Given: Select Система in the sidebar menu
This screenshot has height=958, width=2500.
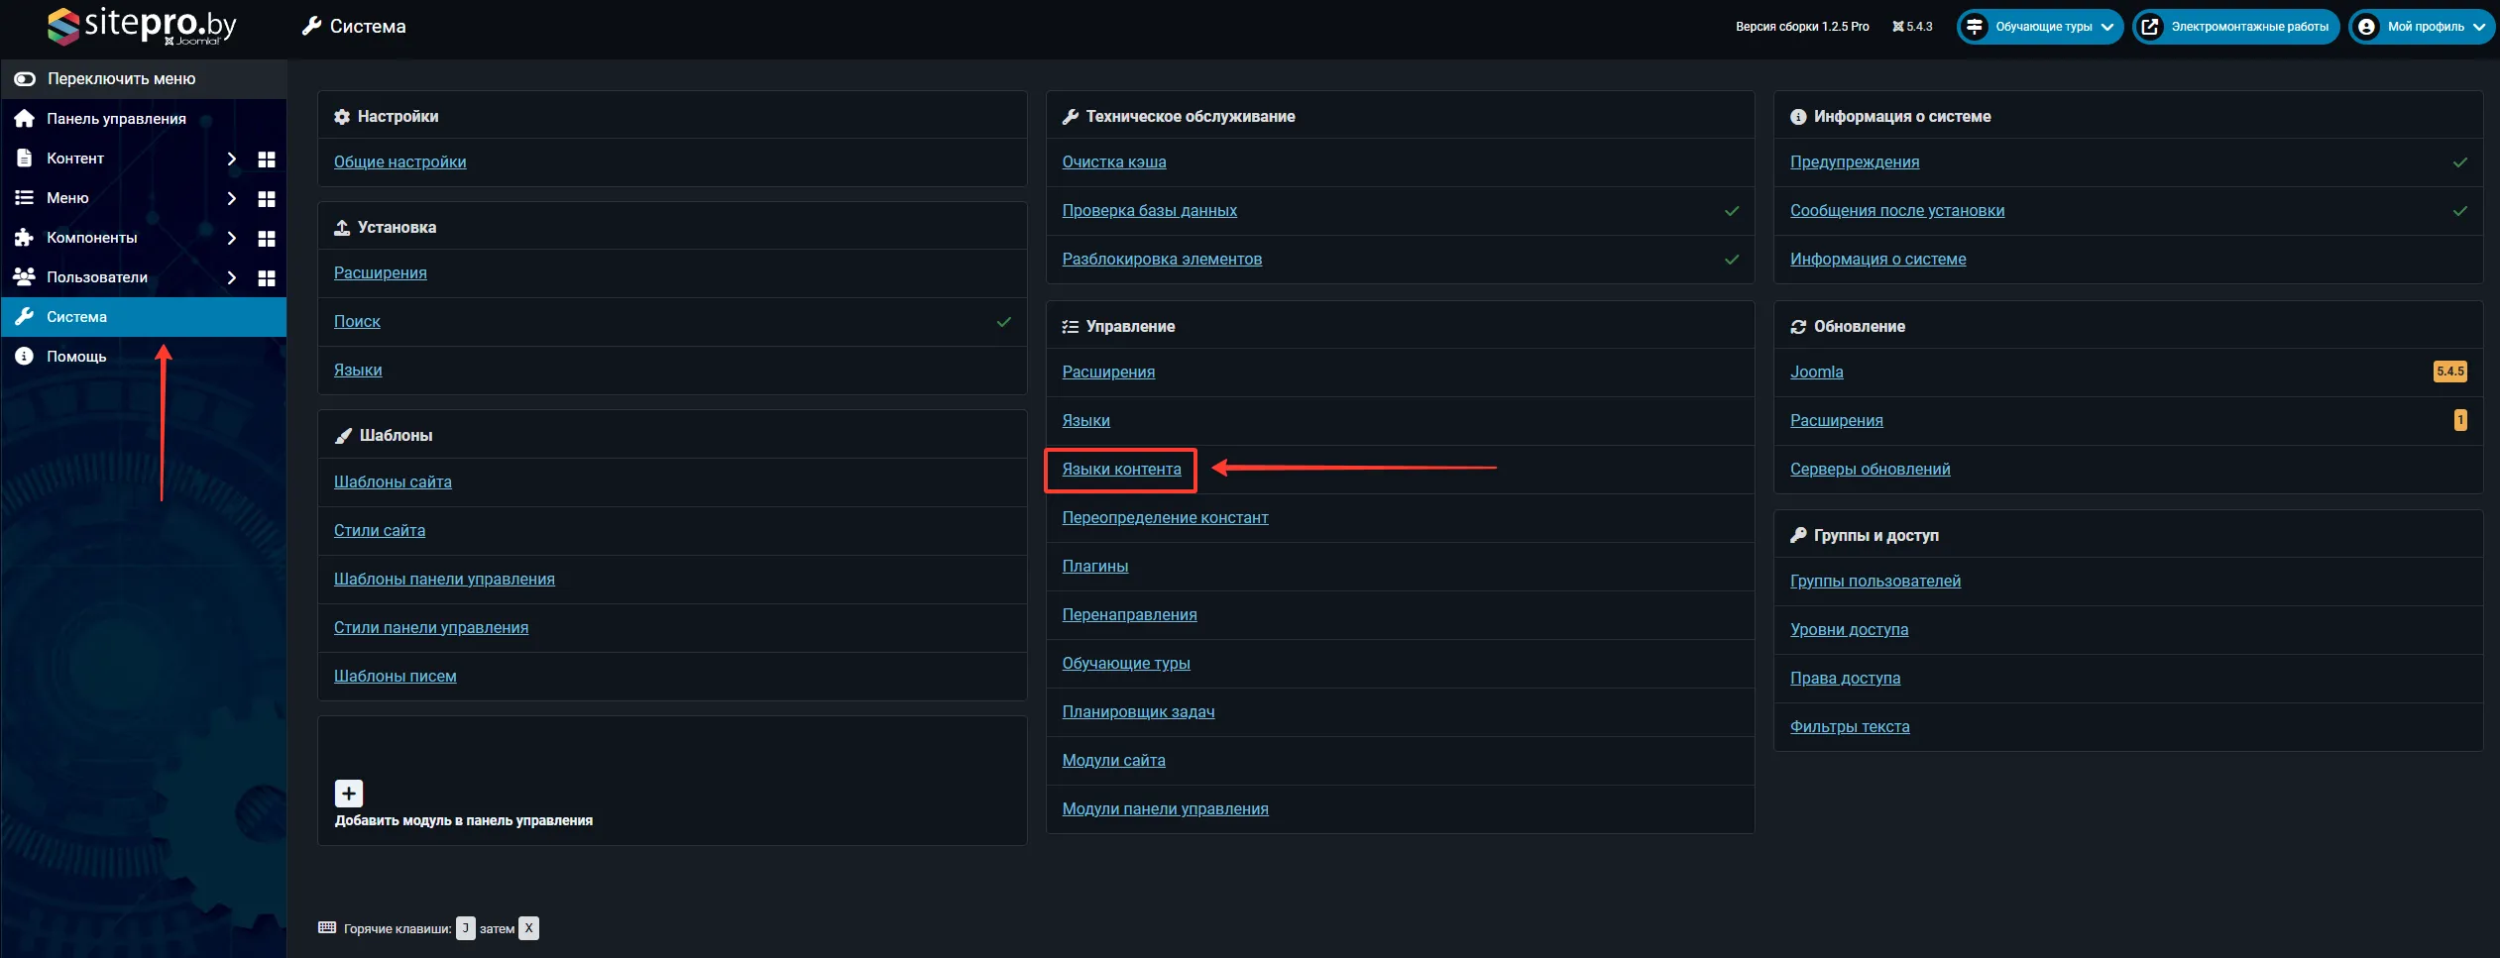Looking at the screenshot, I should [x=76, y=317].
